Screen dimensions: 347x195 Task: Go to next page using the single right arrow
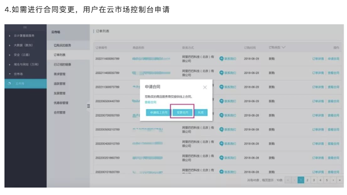coord(333,180)
